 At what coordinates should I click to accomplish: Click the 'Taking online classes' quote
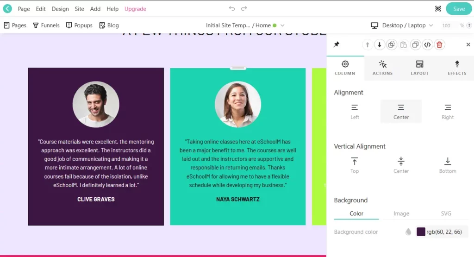pos(238,163)
